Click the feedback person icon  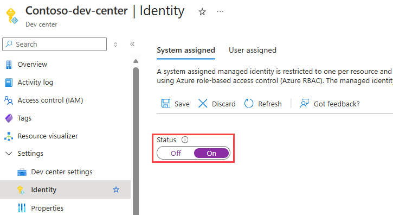click(x=305, y=103)
